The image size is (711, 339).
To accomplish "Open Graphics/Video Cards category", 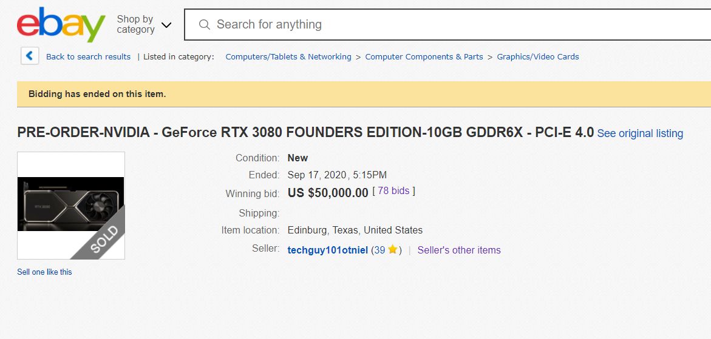I will (x=538, y=56).
